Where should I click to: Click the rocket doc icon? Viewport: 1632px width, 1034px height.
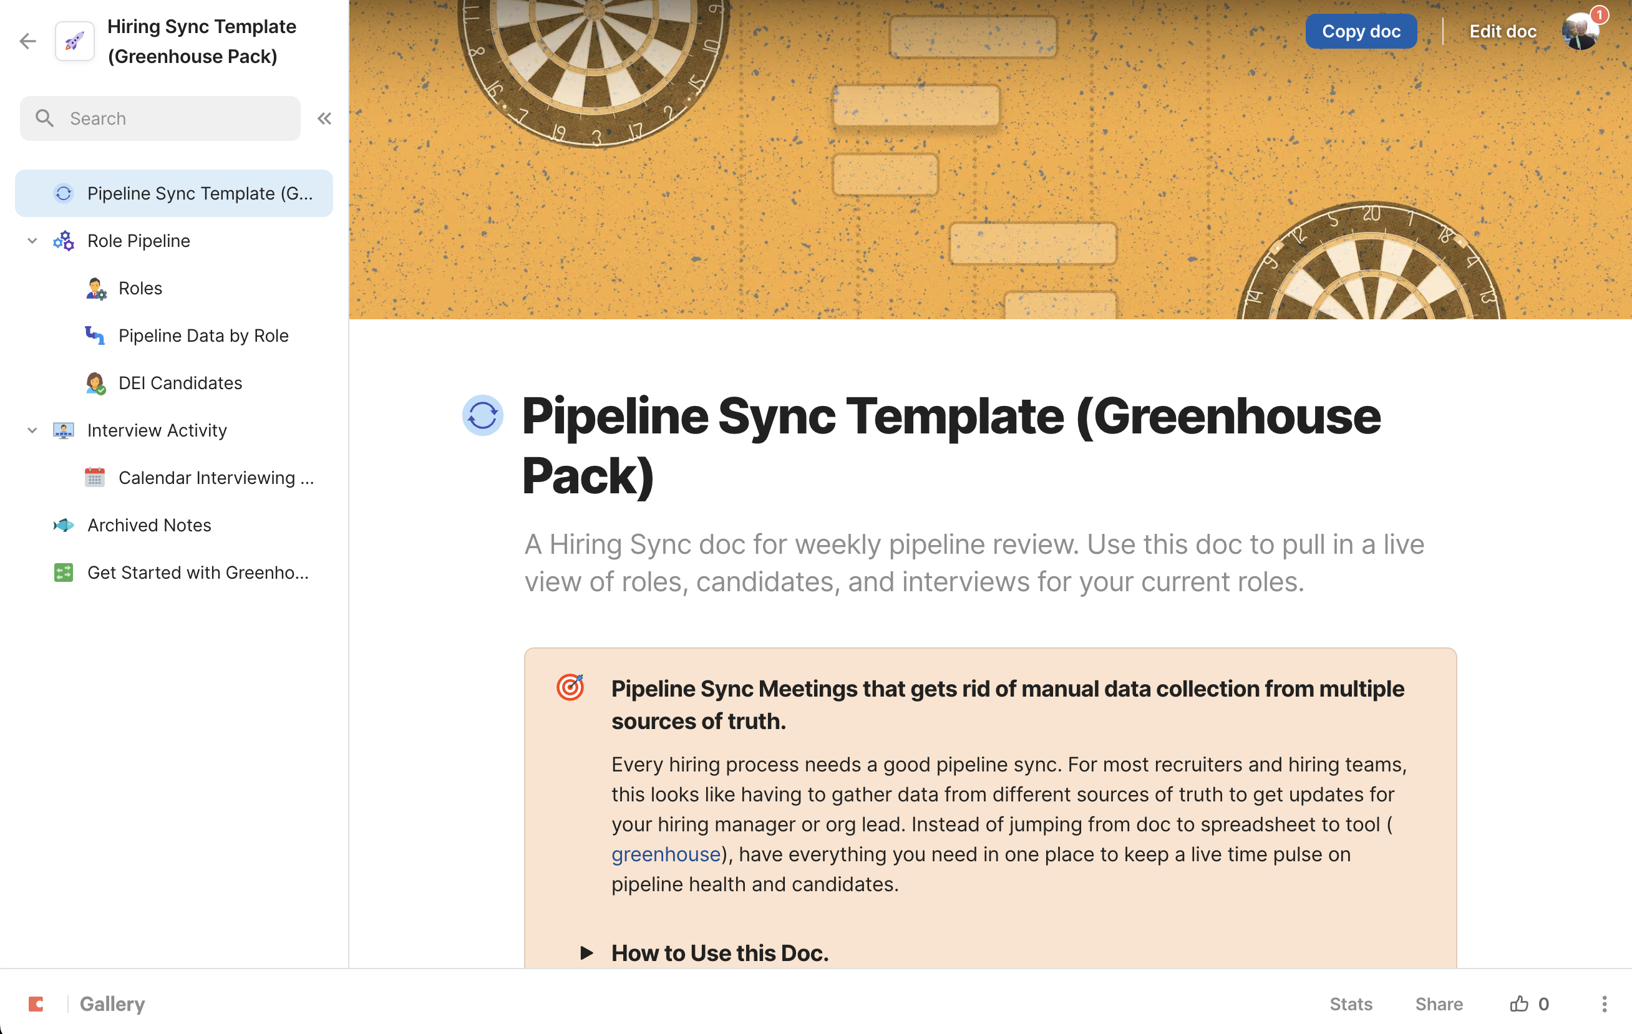[75, 41]
